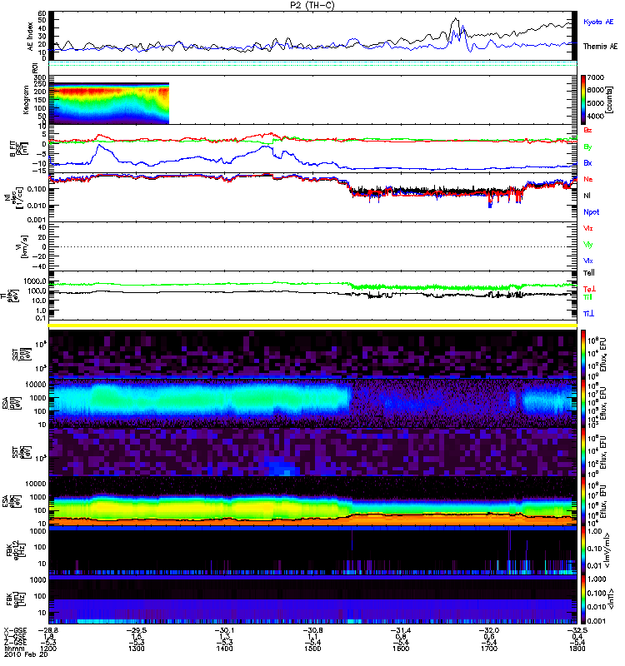Click the X-GSE value -30.1
This screenshot has width=625, height=666.
[x=224, y=630]
